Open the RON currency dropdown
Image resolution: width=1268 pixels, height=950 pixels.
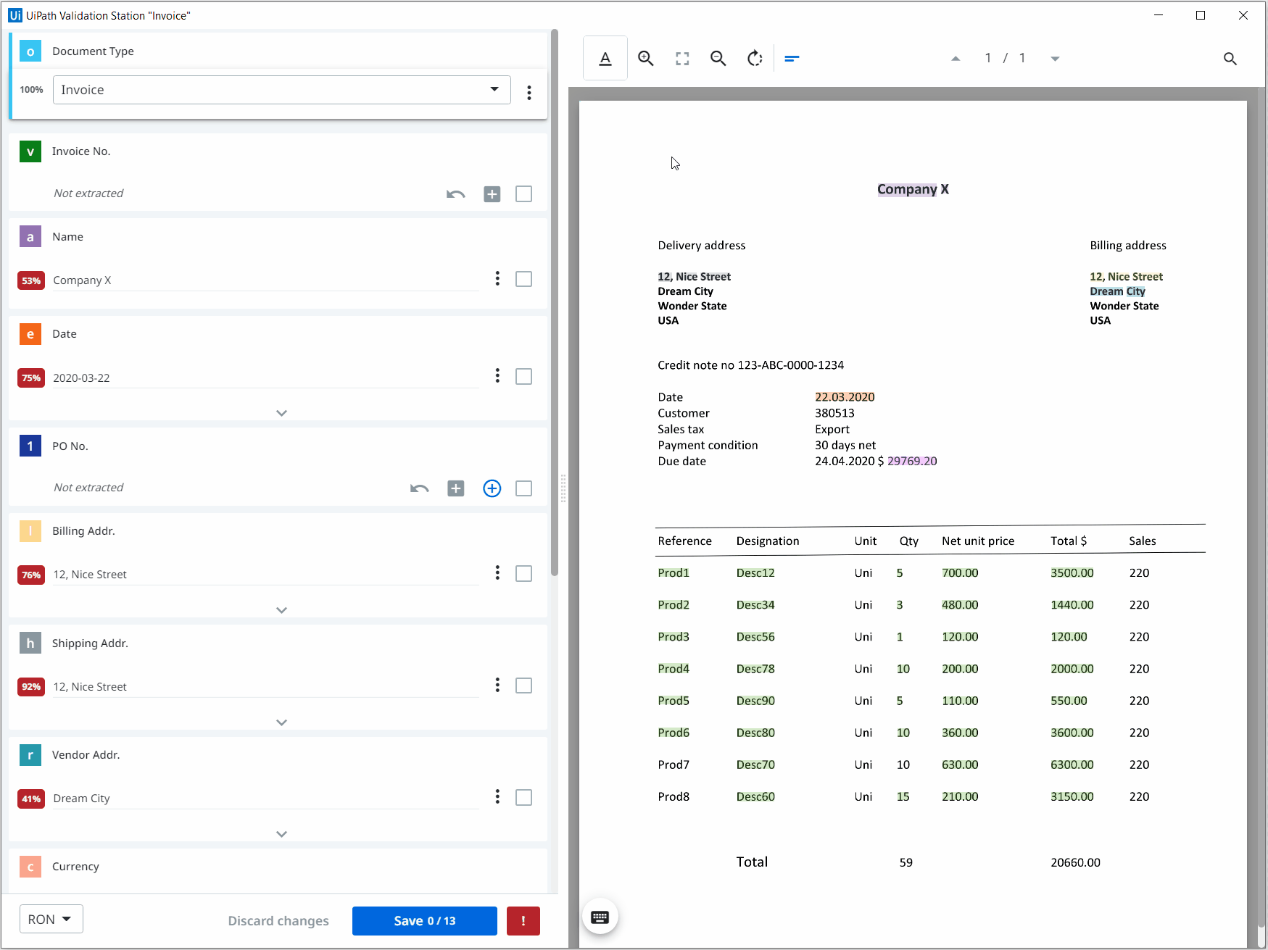coord(51,918)
